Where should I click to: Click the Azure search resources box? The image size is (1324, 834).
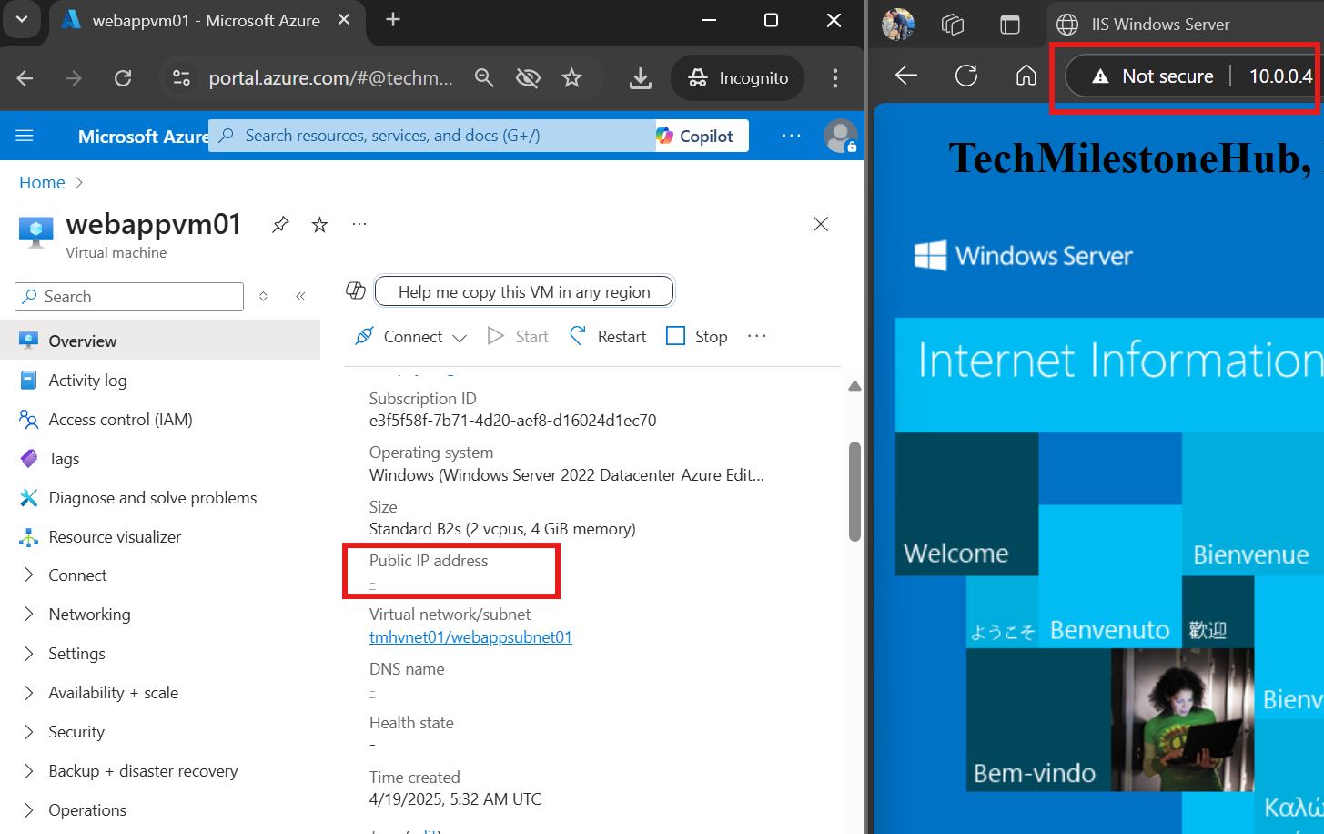432,136
